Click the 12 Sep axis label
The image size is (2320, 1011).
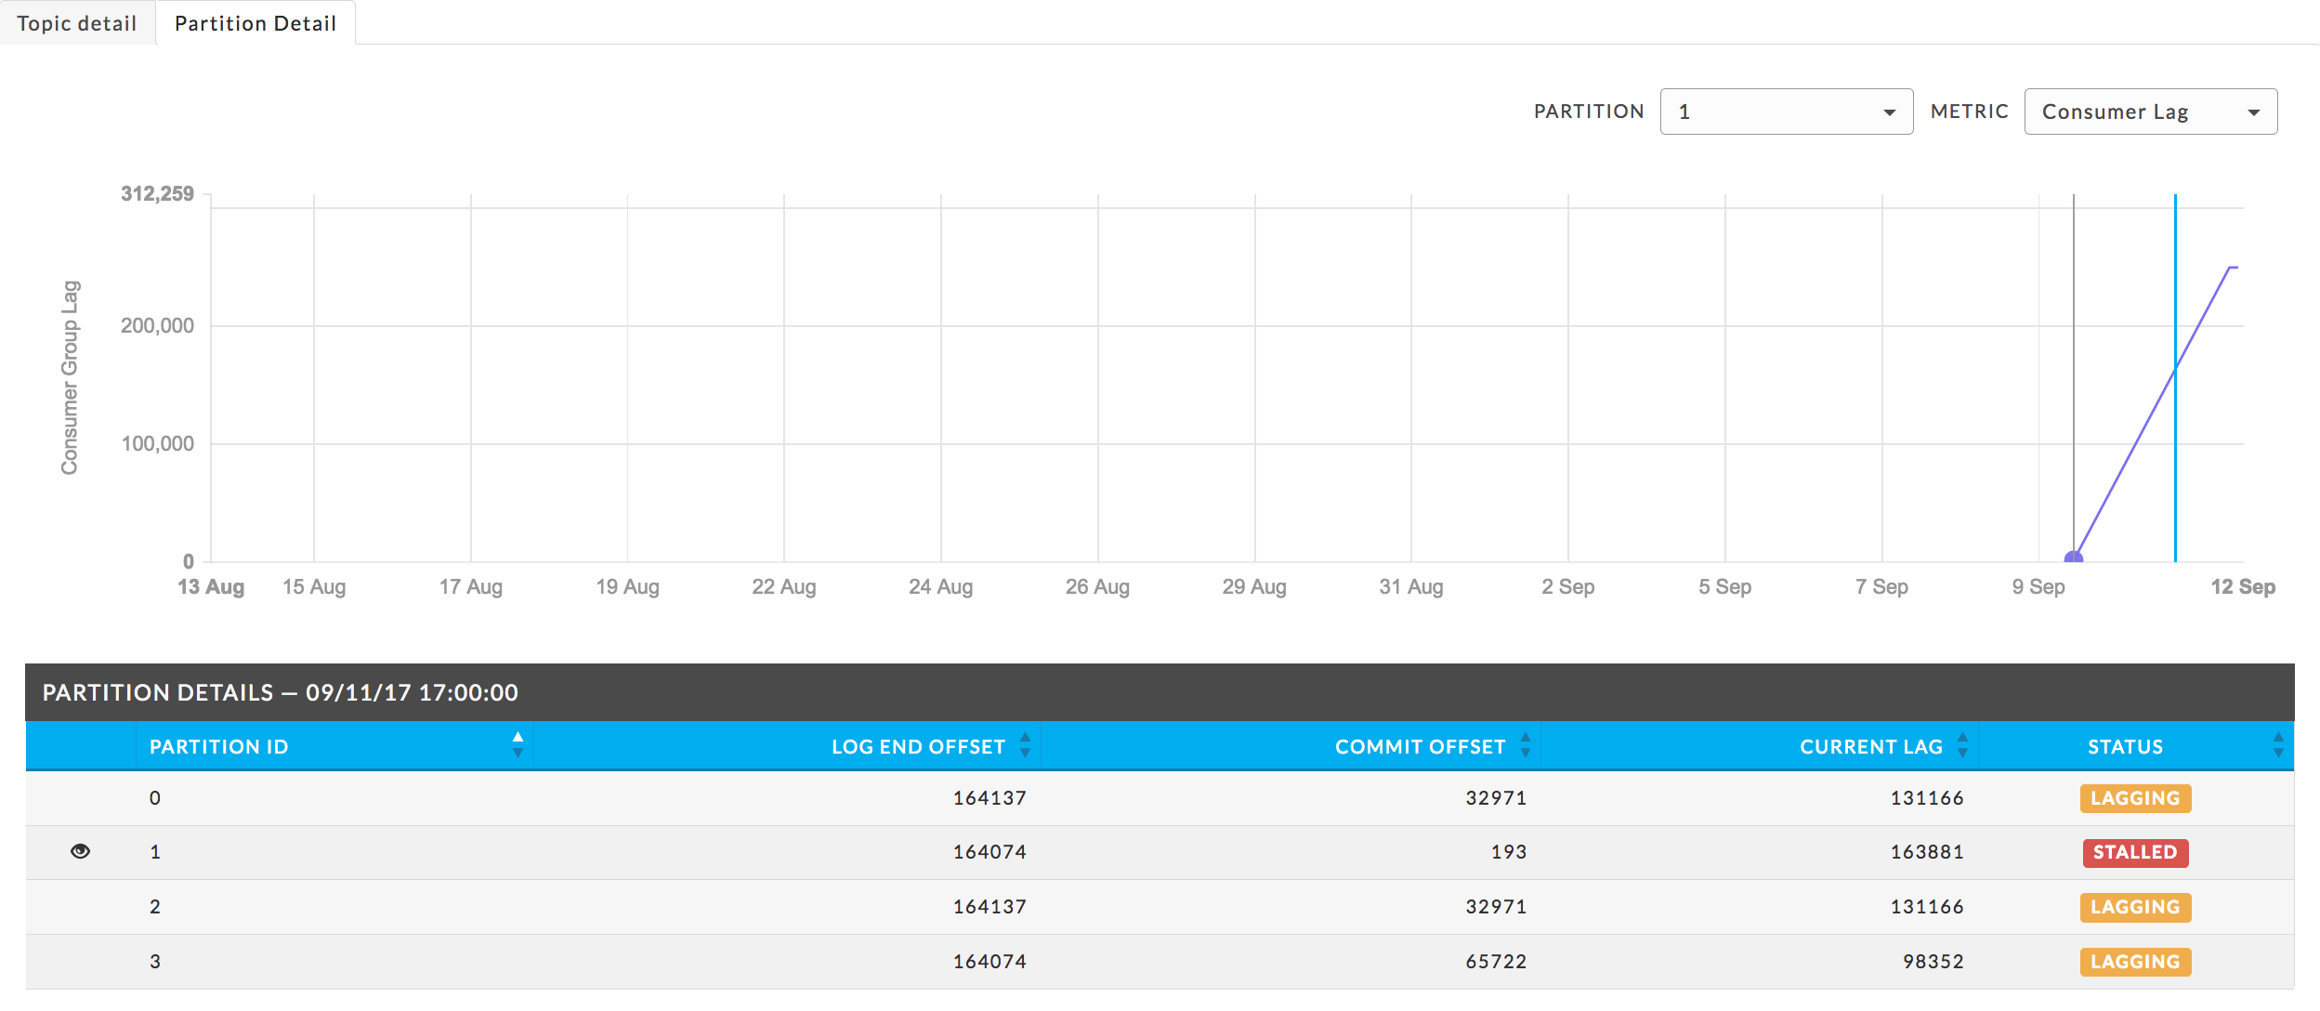pyautogui.click(x=2243, y=586)
